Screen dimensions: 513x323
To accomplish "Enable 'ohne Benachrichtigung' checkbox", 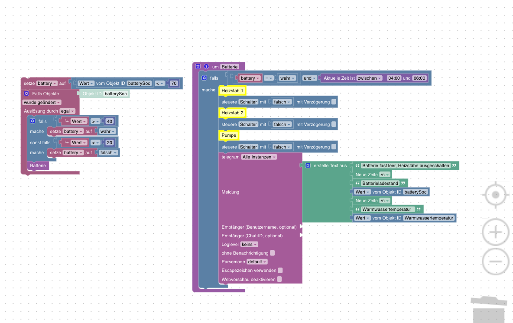I will point(272,253).
